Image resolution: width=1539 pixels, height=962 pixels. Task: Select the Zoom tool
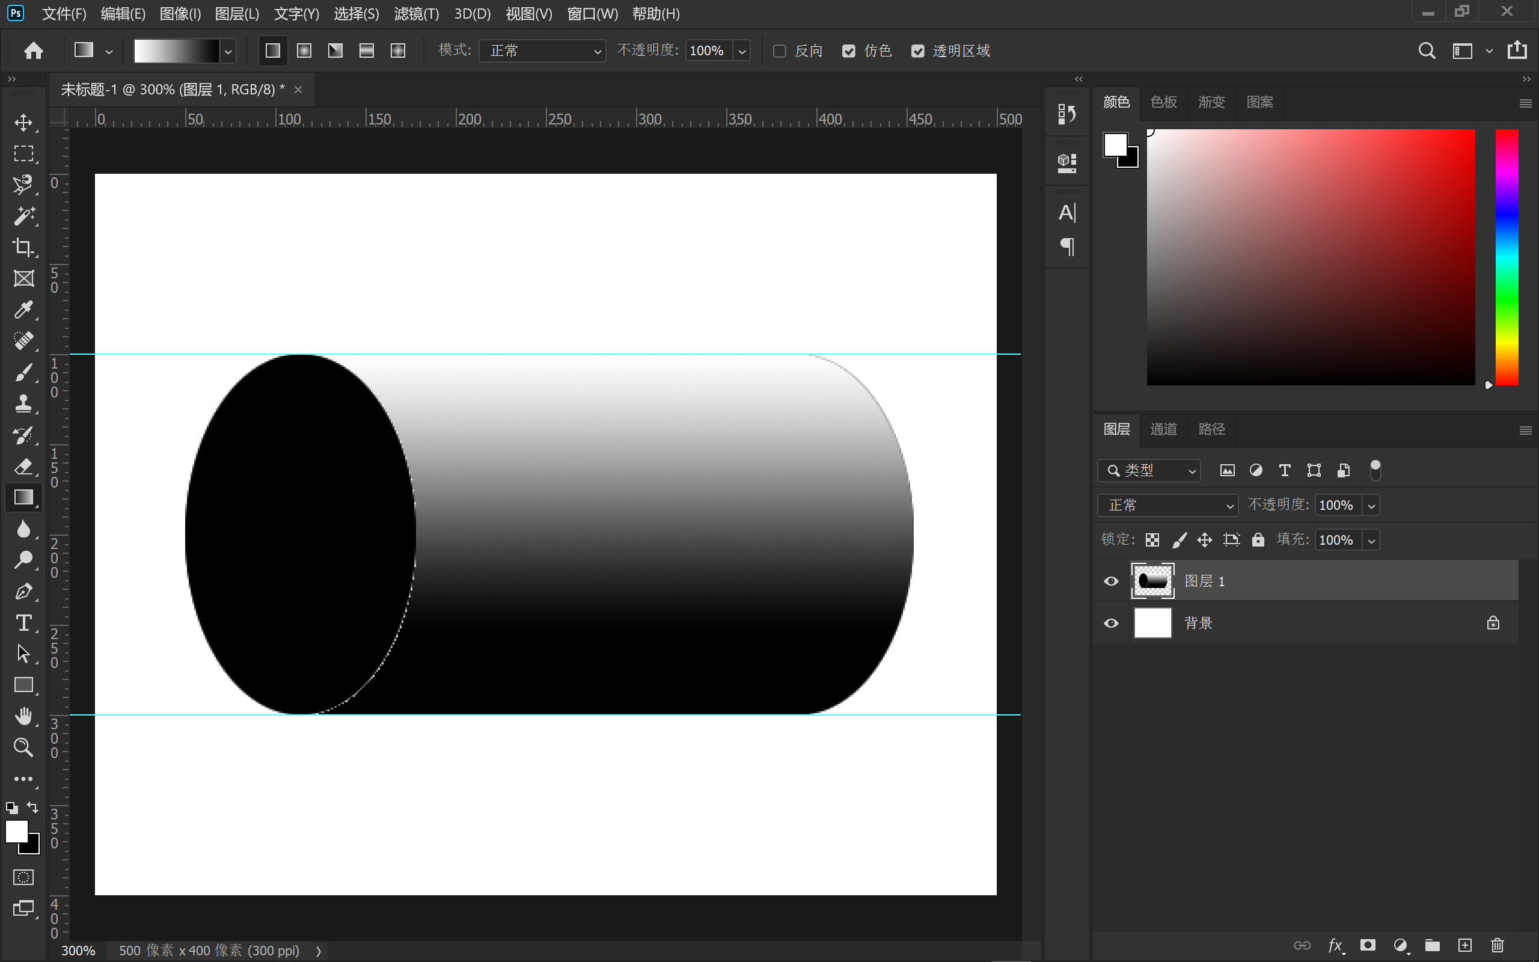(23, 747)
